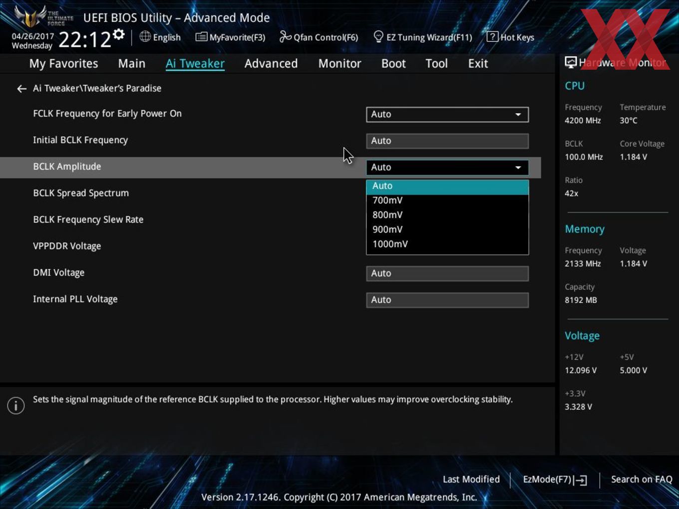Screen dimensions: 679x509
Task: Click the 22:12 clock display
Action: point(85,39)
